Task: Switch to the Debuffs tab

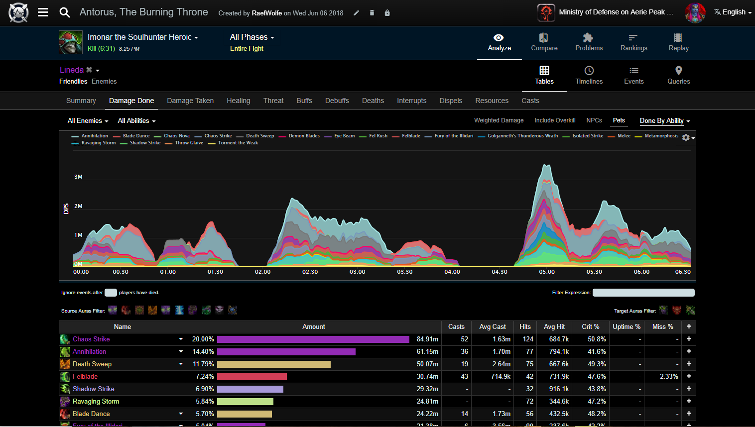Action: 337,101
